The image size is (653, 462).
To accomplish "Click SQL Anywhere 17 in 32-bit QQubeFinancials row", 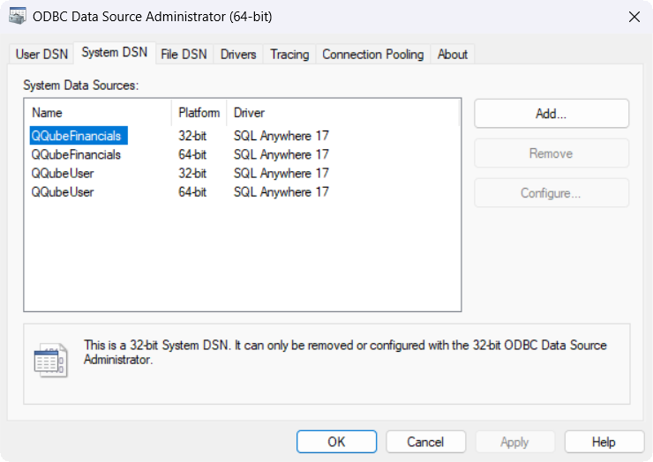I will click(x=281, y=136).
